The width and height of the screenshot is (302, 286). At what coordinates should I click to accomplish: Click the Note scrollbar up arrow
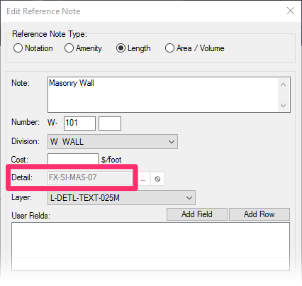click(x=284, y=84)
